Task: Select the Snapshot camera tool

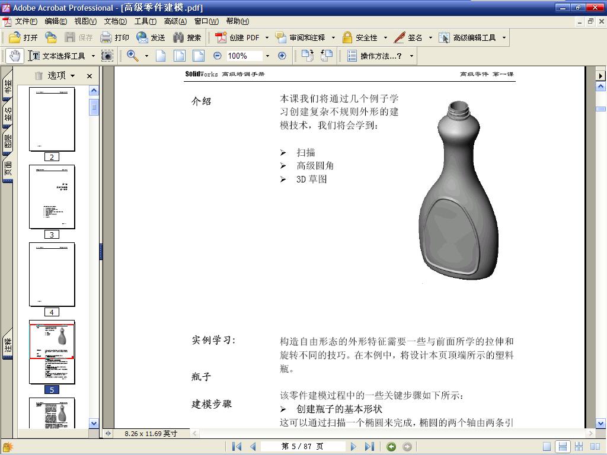Action: pyautogui.click(x=107, y=56)
